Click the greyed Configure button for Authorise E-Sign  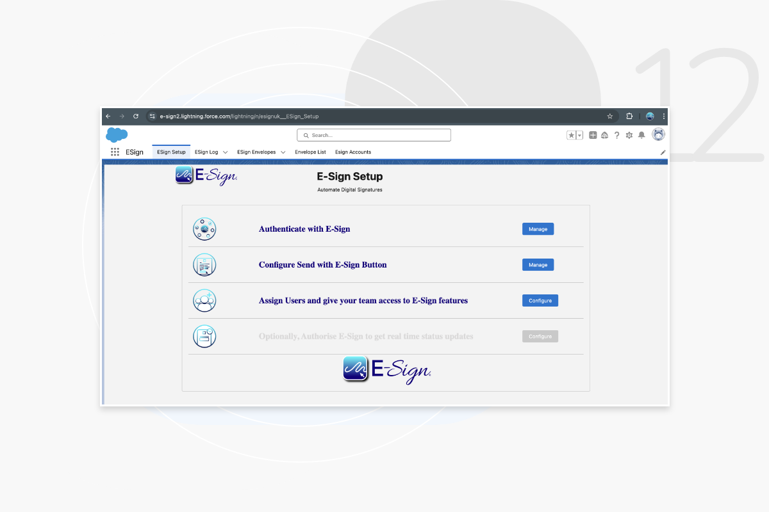540,337
